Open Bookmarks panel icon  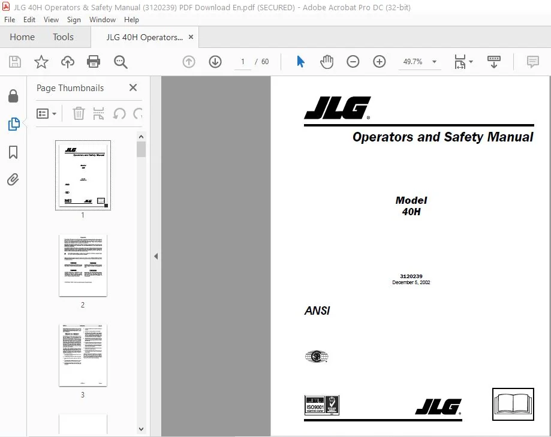[13, 152]
